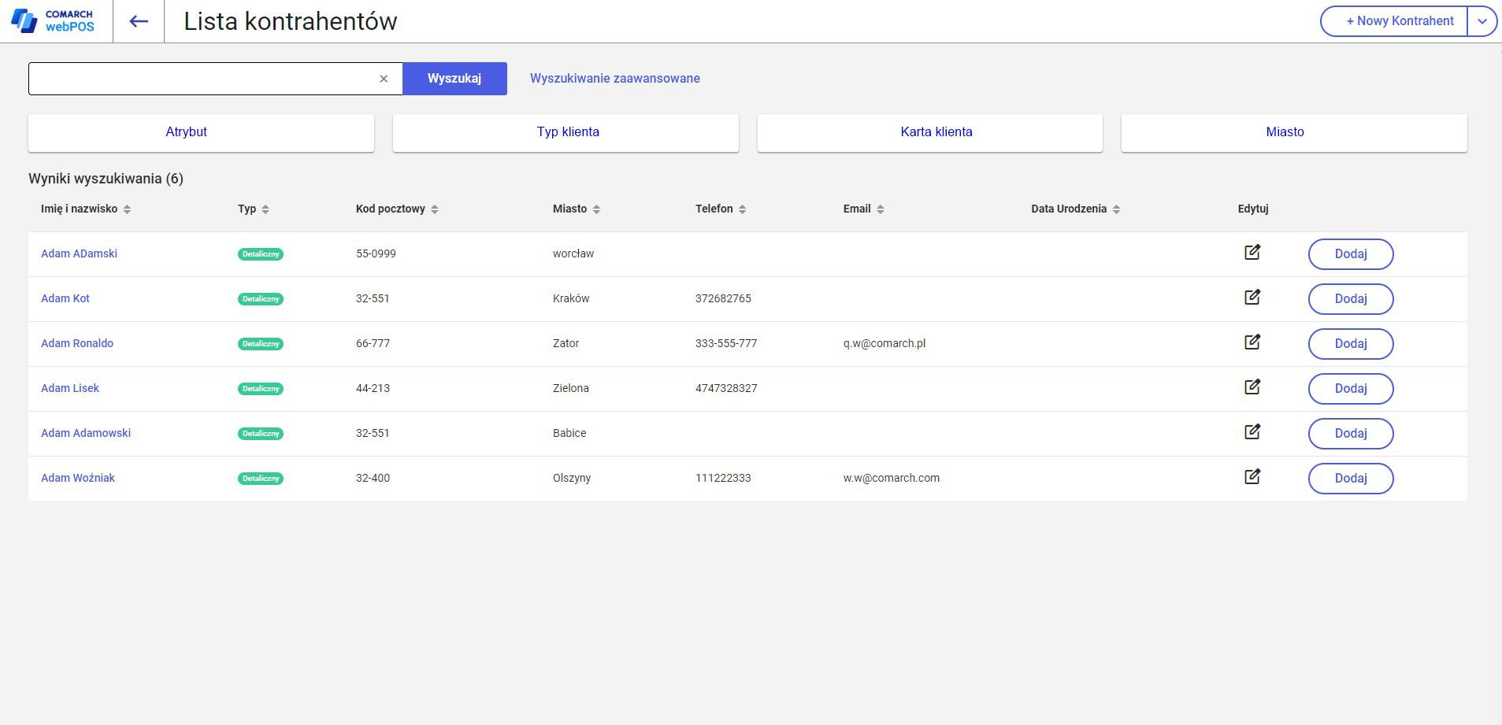Click the Lista kontrahentów title
1502x725 pixels.
pos(291,21)
